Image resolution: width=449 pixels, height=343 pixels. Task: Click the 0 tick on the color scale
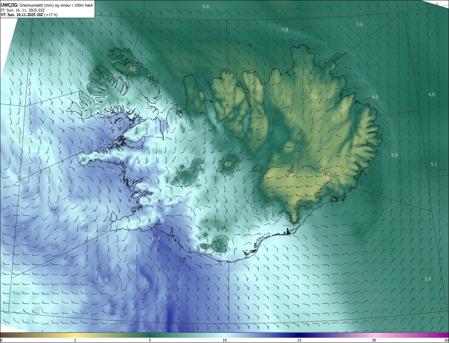(1, 340)
